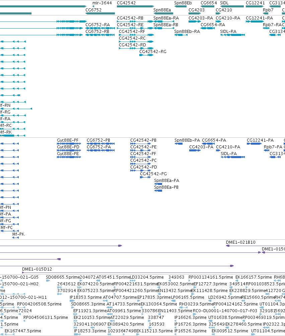Select protein CG42542-PB
This screenshot has height=336, width=285.
coord(140,144)
